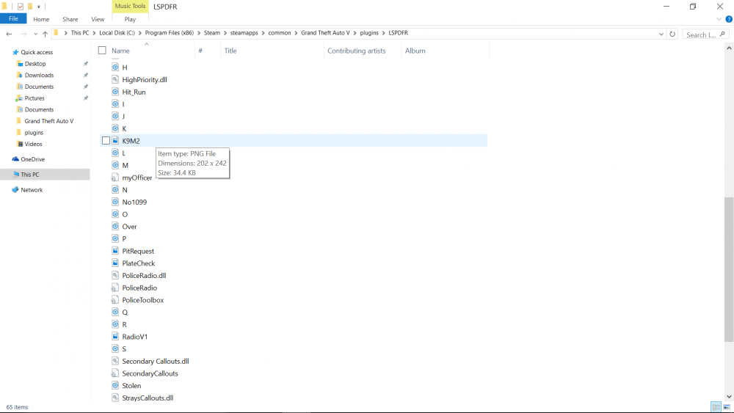
Task: Select the StraysCallouts.dll file icon
Action: (x=115, y=398)
